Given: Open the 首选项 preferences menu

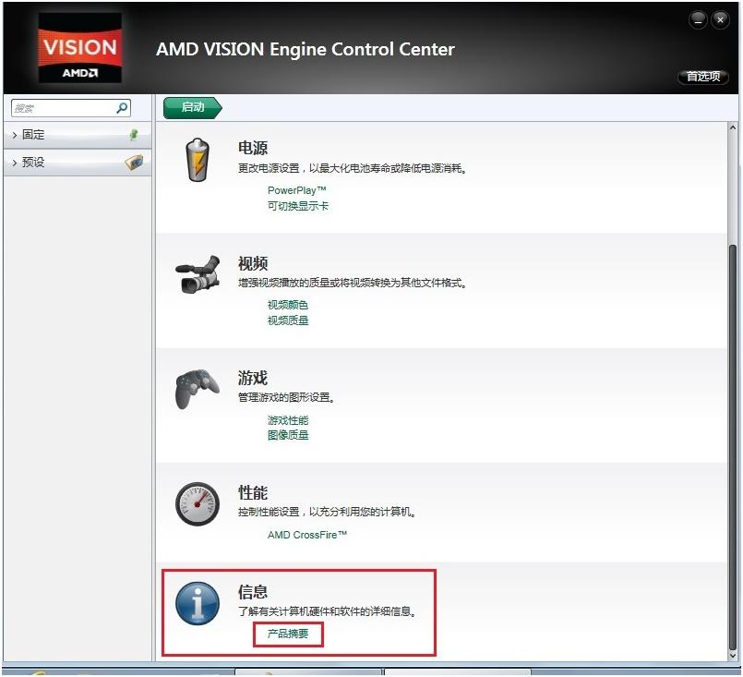Looking at the screenshot, I should [702, 77].
